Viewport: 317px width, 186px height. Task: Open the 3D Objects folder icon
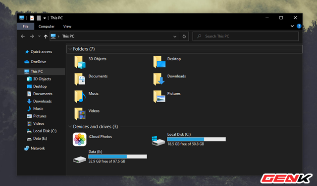click(x=80, y=62)
